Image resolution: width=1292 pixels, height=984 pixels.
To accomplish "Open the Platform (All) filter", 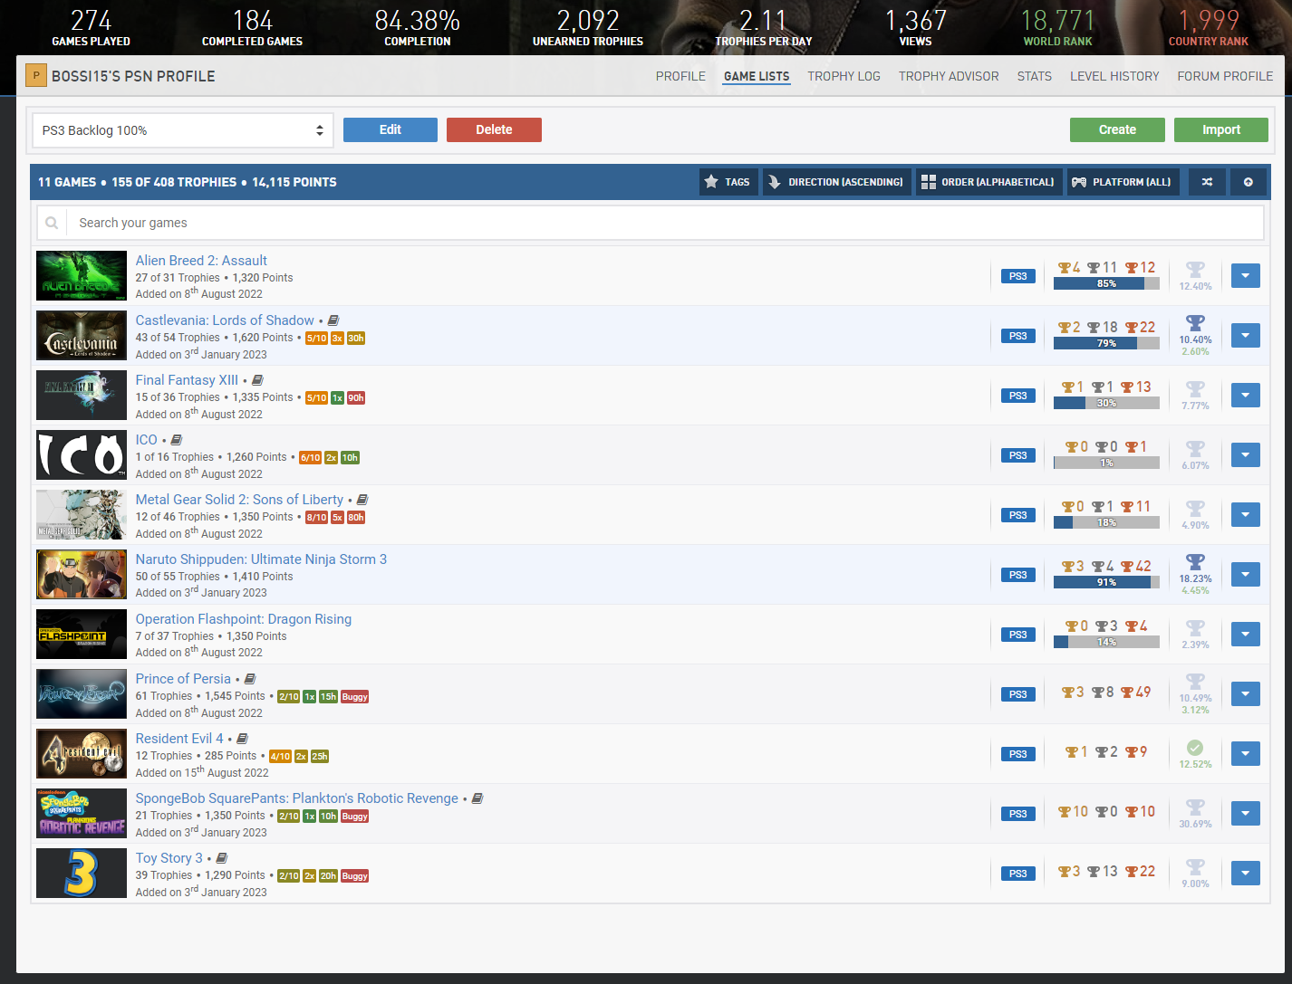I will tap(1122, 182).
